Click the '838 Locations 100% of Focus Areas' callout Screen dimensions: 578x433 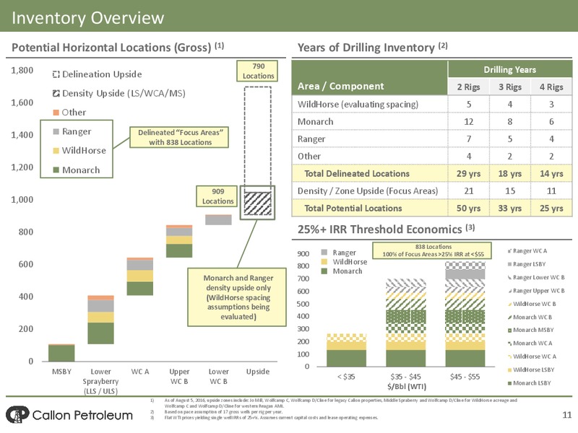click(432, 250)
